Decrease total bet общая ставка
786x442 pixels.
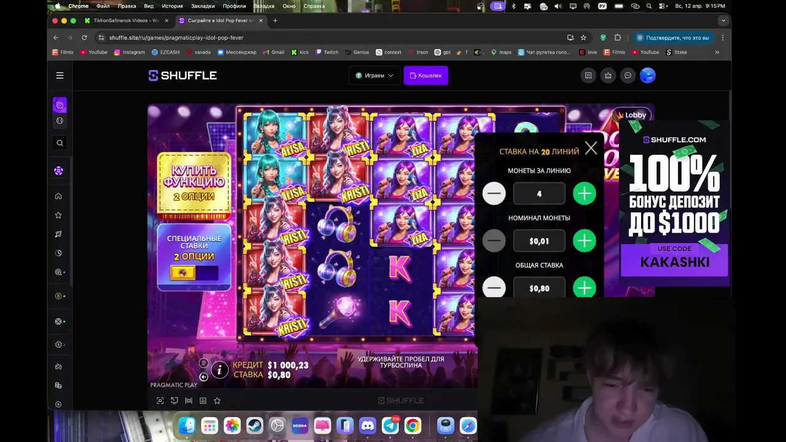tap(494, 288)
